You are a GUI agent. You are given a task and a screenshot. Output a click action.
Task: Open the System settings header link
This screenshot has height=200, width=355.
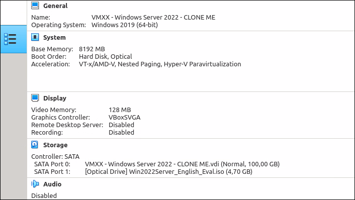[54, 37]
